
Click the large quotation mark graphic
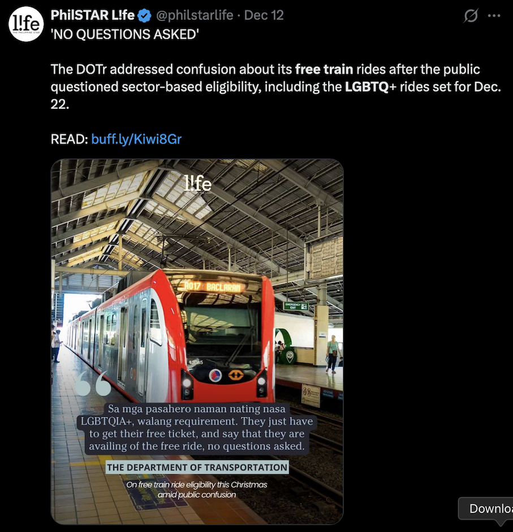click(x=93, y=384)
